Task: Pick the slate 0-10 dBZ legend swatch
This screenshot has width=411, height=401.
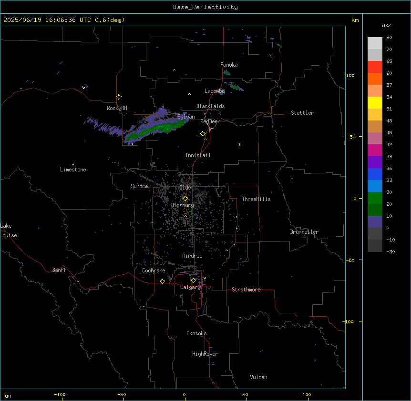Action: (x=375, y=222)
